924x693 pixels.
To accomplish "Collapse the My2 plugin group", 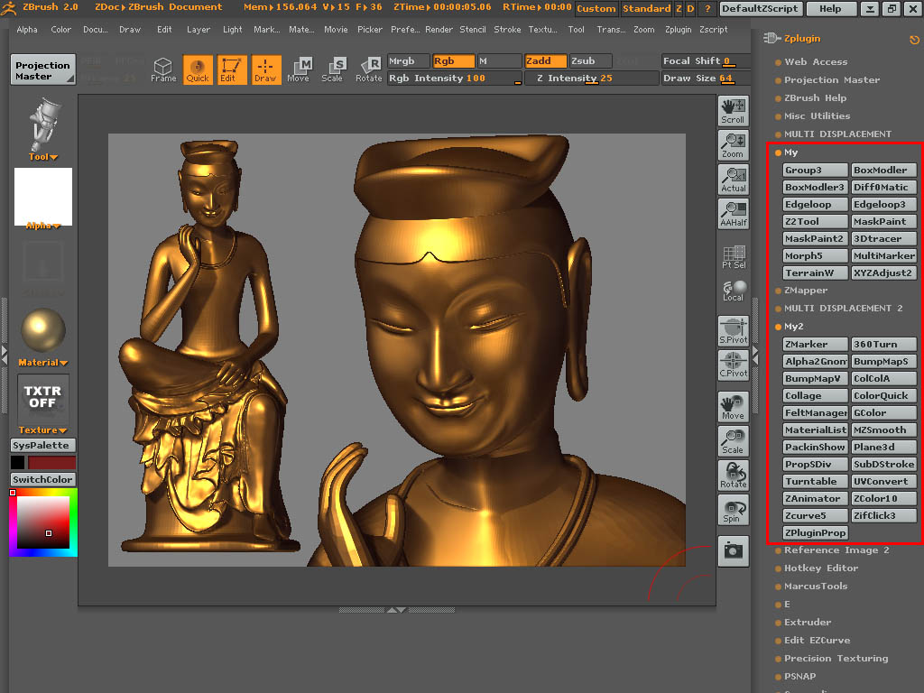I will coord(793,327).
